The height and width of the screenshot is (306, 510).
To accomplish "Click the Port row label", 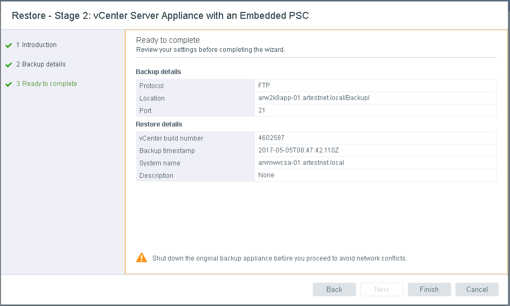I will 145,111.
